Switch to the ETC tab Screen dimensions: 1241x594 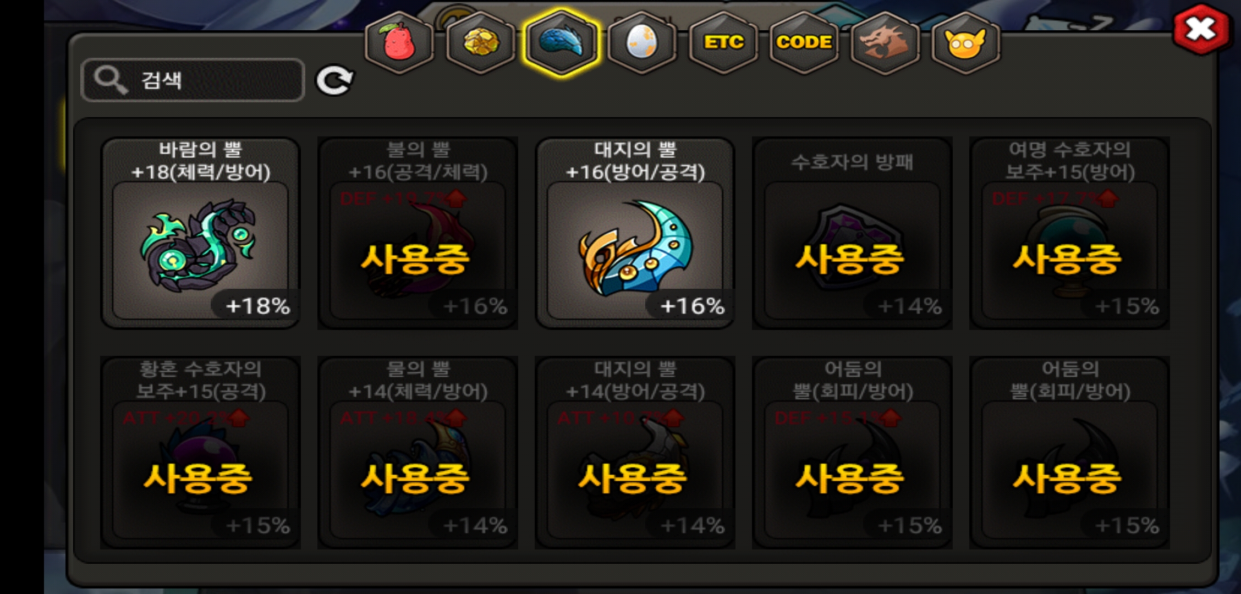tap(723, 43)
